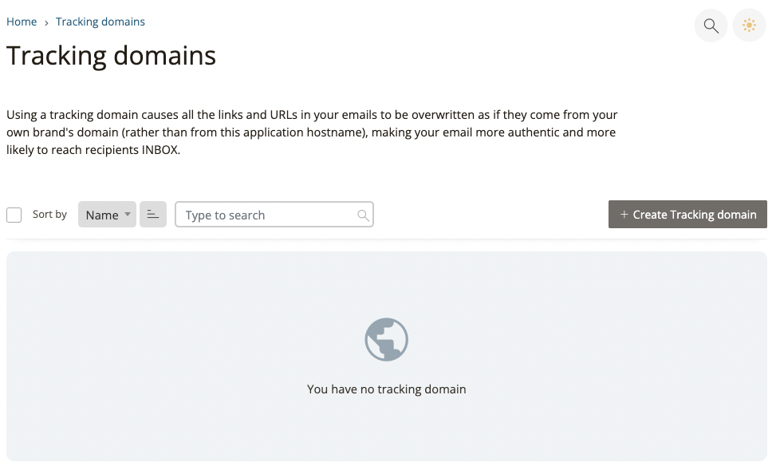Click the magnifier icon inside the search box
Image resolution: width=776 pixels, height=470 pixels.
tap(363, 215)
